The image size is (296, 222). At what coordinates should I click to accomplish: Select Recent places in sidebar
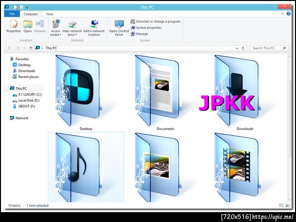click(x=26, y=77)
